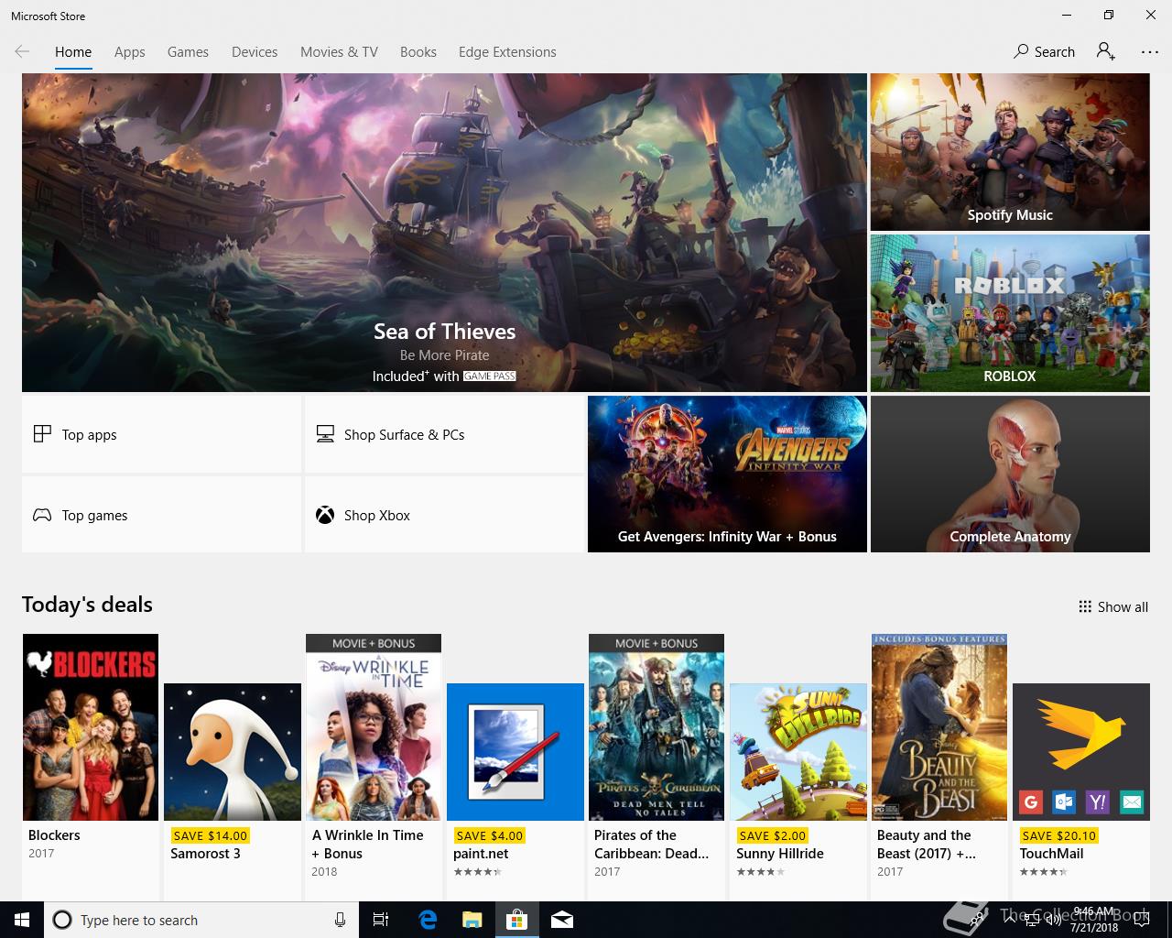The image size is (1172, 938).
Task: Open the Mail app from the taskbar
Action: click(x=562, y=920)
